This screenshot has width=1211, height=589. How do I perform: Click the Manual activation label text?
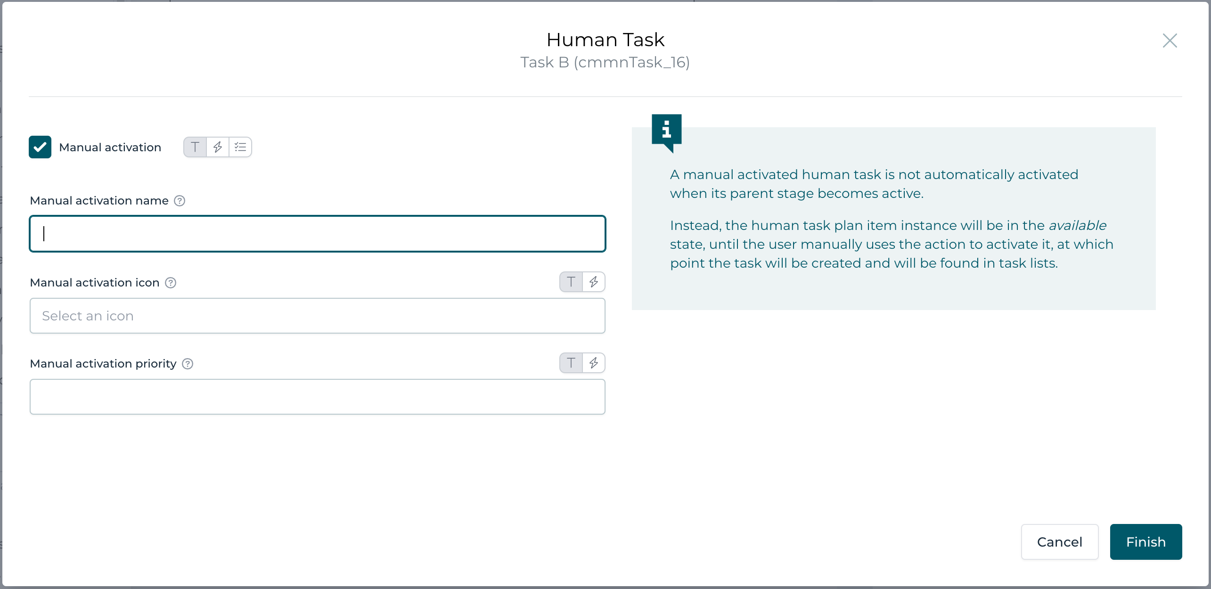pos(110,147)
